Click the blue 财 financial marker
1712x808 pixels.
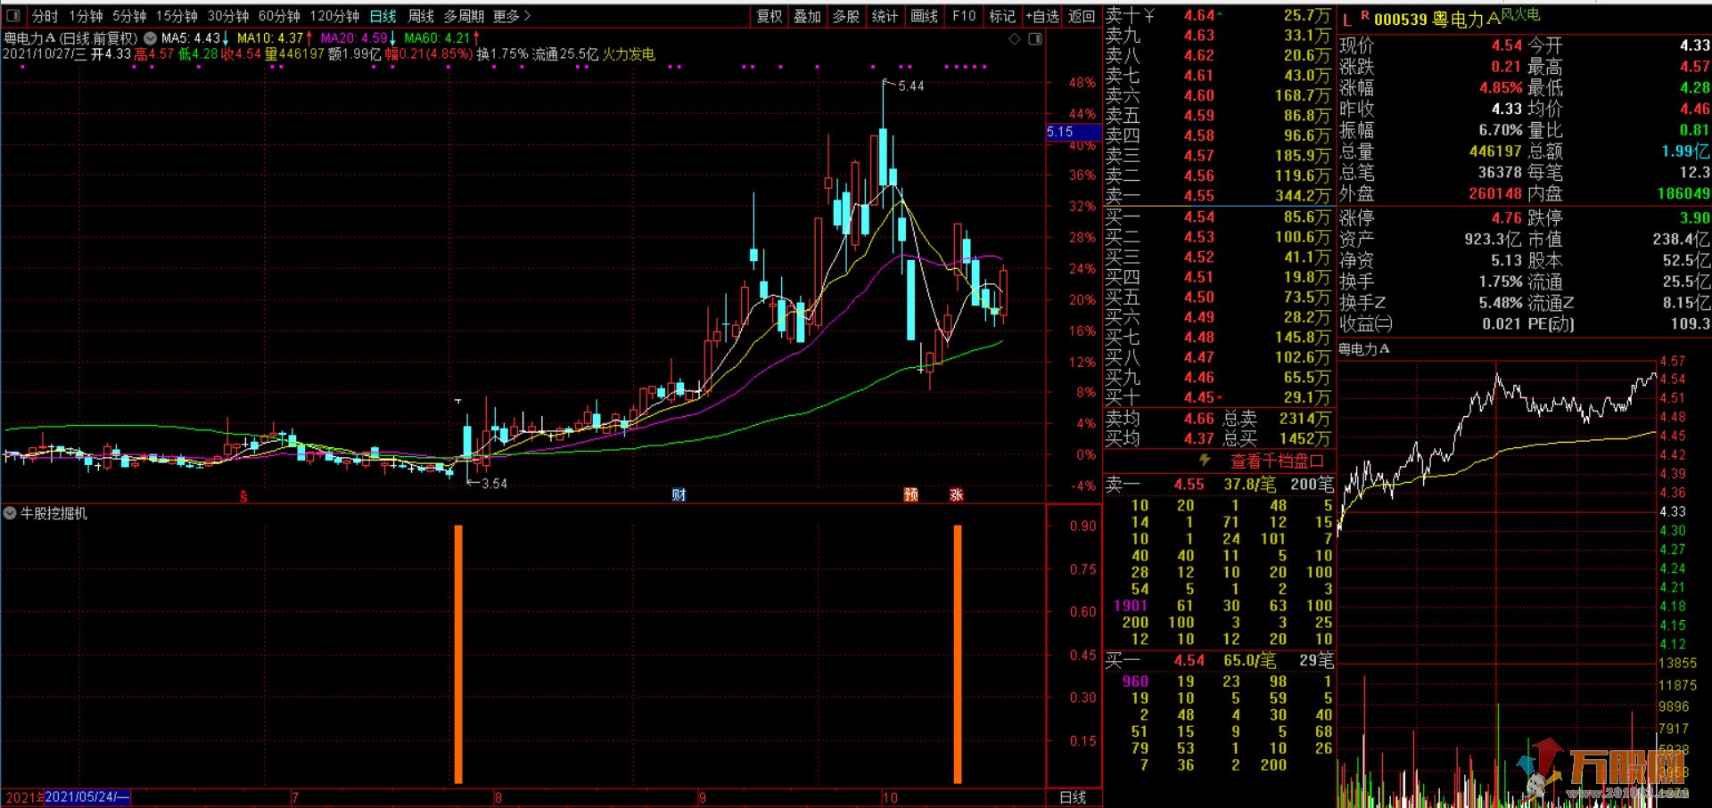pos(679,495)
